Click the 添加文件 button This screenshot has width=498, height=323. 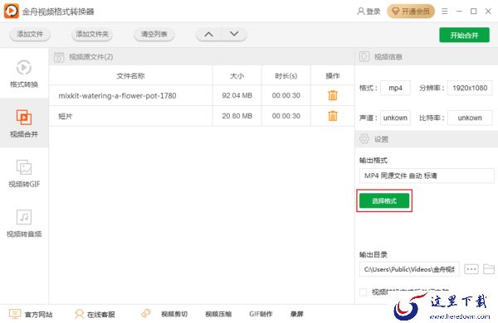(30, 34)
